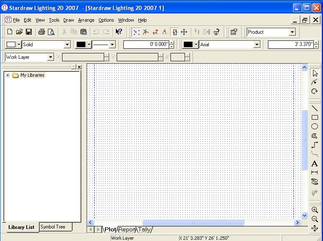Select the Text tool
This screenshot has width=323, height=241.
pos(315,163)
